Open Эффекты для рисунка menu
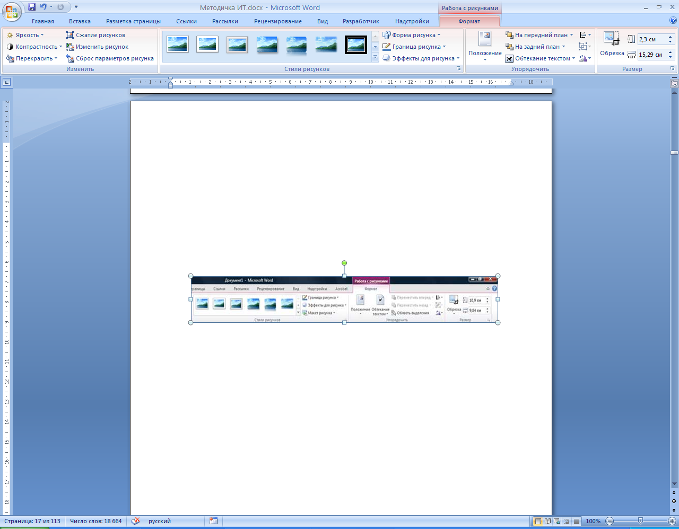This screenshot has width=679, height=529. (421, 58)
